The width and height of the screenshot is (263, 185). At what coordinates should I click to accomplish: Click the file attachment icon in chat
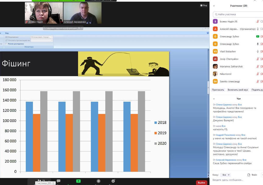pos(249,175)
